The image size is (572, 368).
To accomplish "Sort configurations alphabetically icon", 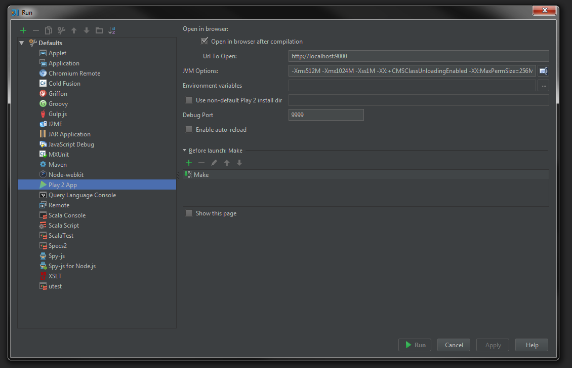I will pyautogui.click(x=112, y=30).
